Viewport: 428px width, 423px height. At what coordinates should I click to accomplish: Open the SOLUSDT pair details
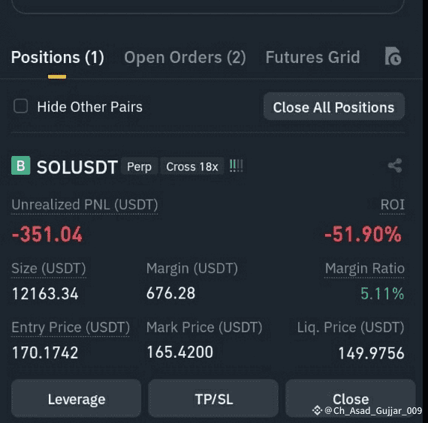click(x=77, y=167)
